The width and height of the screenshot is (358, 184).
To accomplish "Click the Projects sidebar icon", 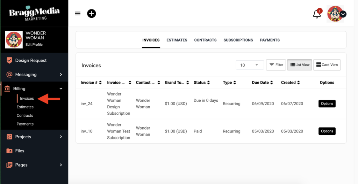I will (x=9, y=137).
